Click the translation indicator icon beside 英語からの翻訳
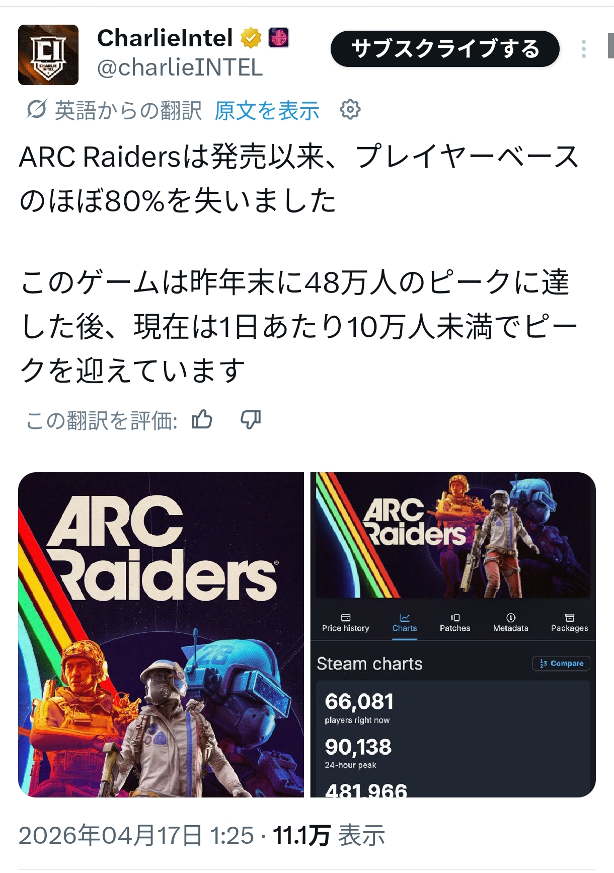614x873 pixels. click(37, 109)
